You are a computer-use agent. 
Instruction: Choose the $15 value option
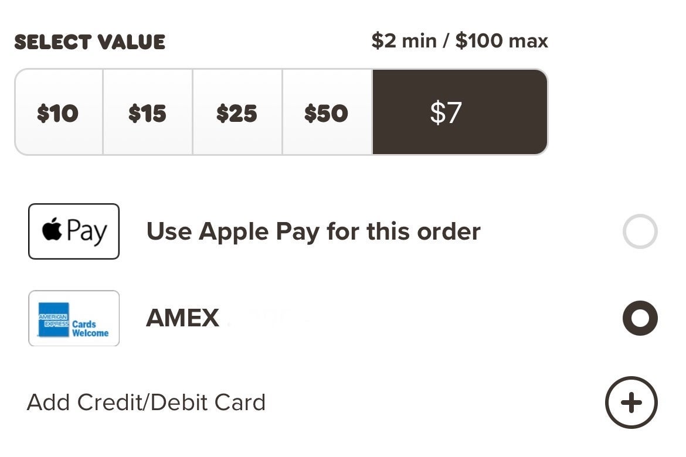pyautogui.click(x=147, y=112)
